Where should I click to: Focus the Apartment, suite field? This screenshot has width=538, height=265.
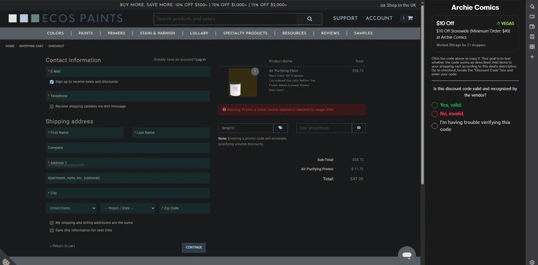point(128,178)
